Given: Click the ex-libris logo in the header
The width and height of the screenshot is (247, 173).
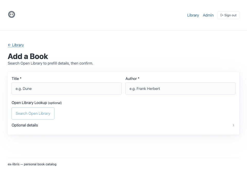Looking at the screenshot, I should [11, 14].
